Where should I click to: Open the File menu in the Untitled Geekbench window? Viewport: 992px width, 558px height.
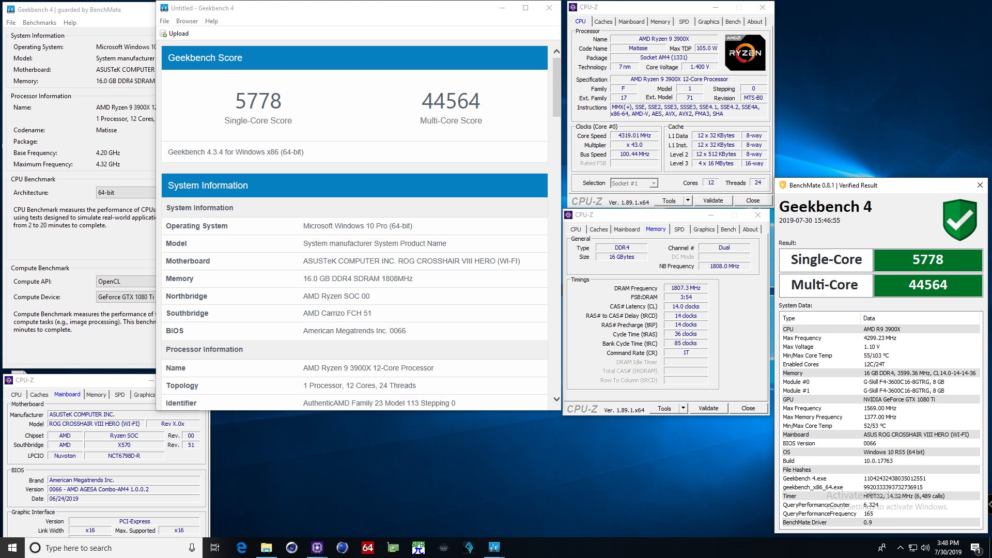164,21
